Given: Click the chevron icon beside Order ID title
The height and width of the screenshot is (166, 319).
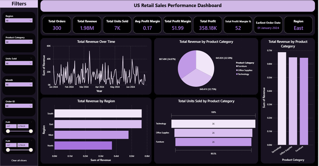Looking at the screenshot, I should pos(31,101).
